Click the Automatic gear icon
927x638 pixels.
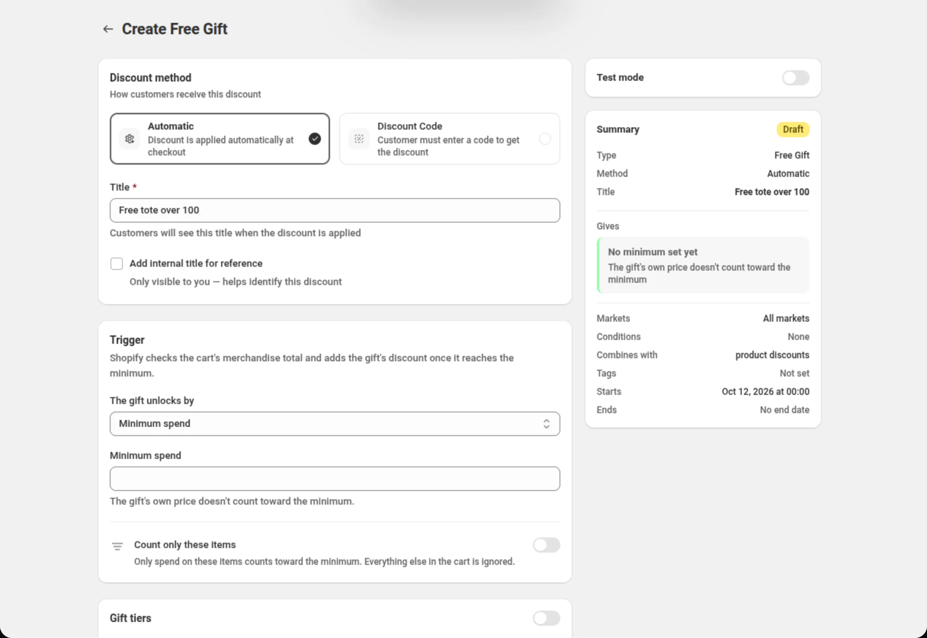point(130,139)
